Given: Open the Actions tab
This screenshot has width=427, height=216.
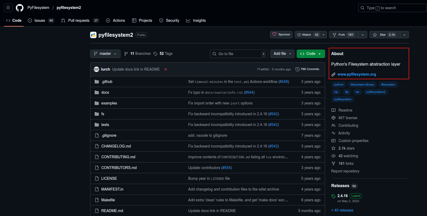Looking at the screenshot, I should [116, 20].
